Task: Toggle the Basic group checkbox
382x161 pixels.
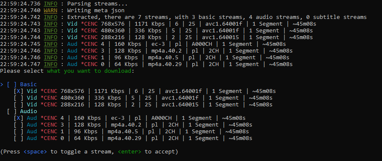Action: point(12,84)
